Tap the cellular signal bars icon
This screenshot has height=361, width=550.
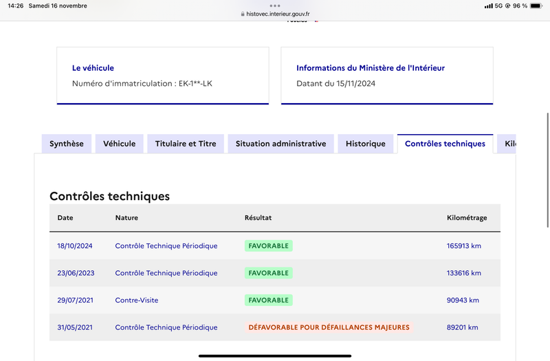click(x=489, y=6)
